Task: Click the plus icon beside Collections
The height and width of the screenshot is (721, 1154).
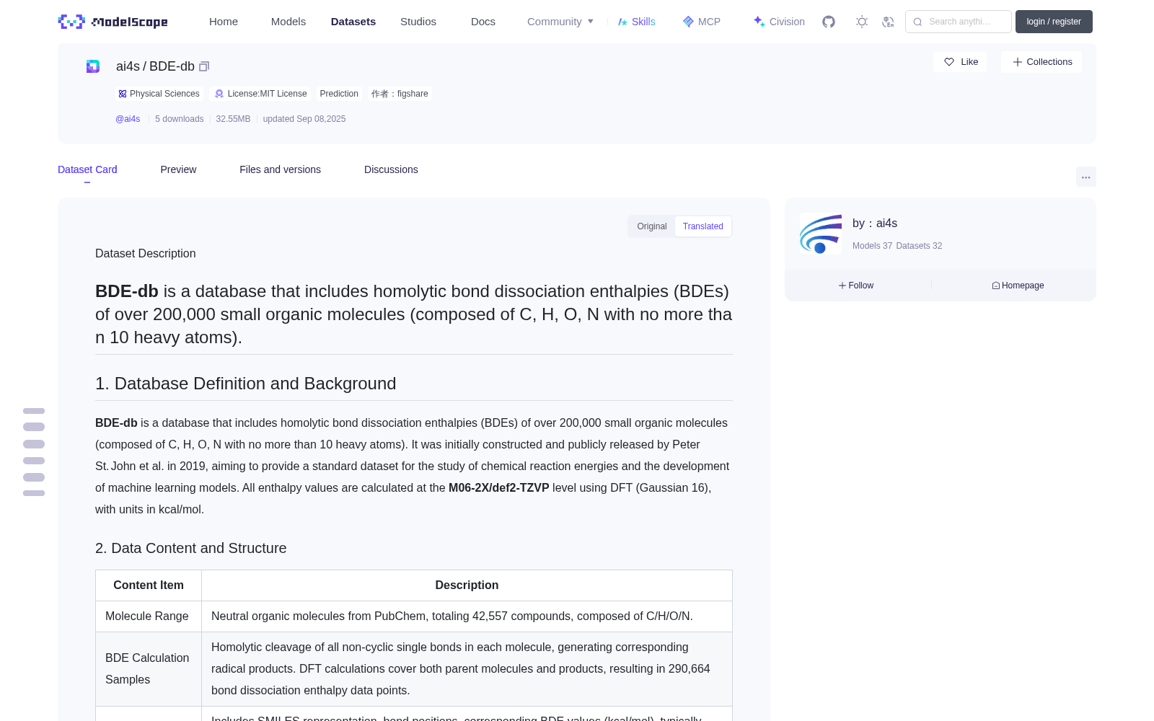Action: tap(1018, 62)
